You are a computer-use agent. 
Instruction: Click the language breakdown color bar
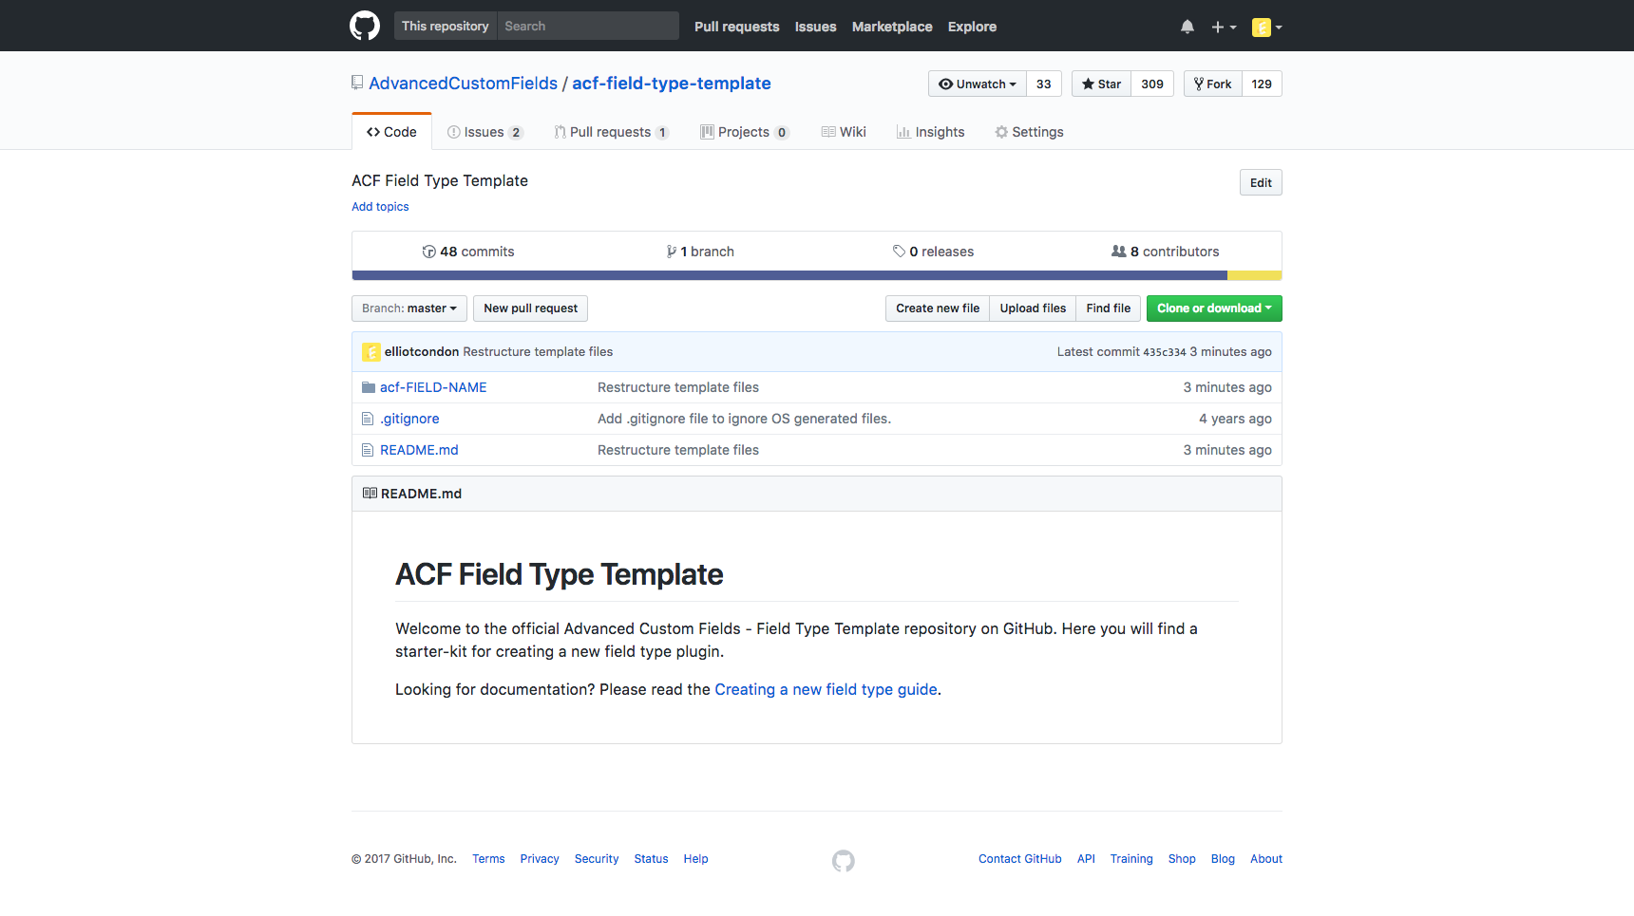tap(817, 276)
